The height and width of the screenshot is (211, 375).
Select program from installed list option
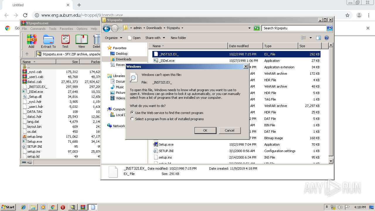click(x=167, y=119)
